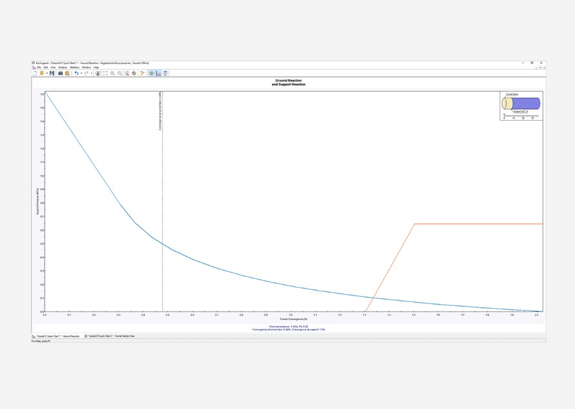Open the Help menu
Screen dimensions: 575x409
tap(96, 67)
